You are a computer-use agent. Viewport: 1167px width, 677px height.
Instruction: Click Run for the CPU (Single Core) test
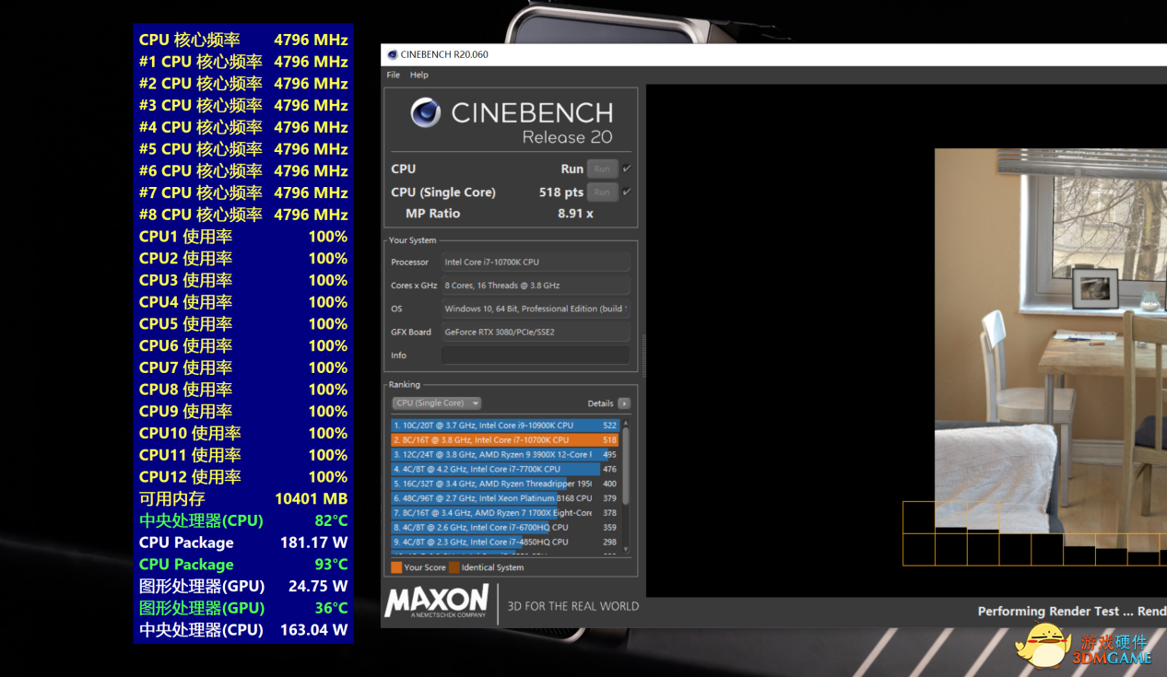click(602, 192)
